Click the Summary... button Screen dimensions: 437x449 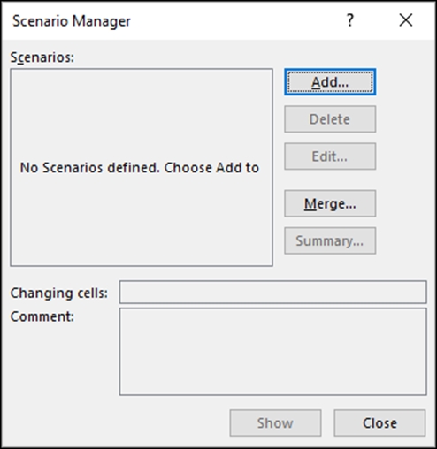point(330,240)
